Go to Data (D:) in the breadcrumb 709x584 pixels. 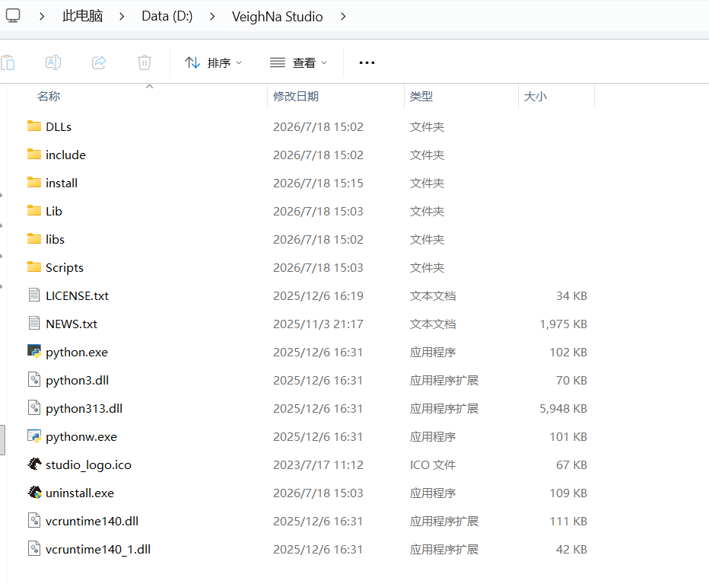click(x=167, y=16)
